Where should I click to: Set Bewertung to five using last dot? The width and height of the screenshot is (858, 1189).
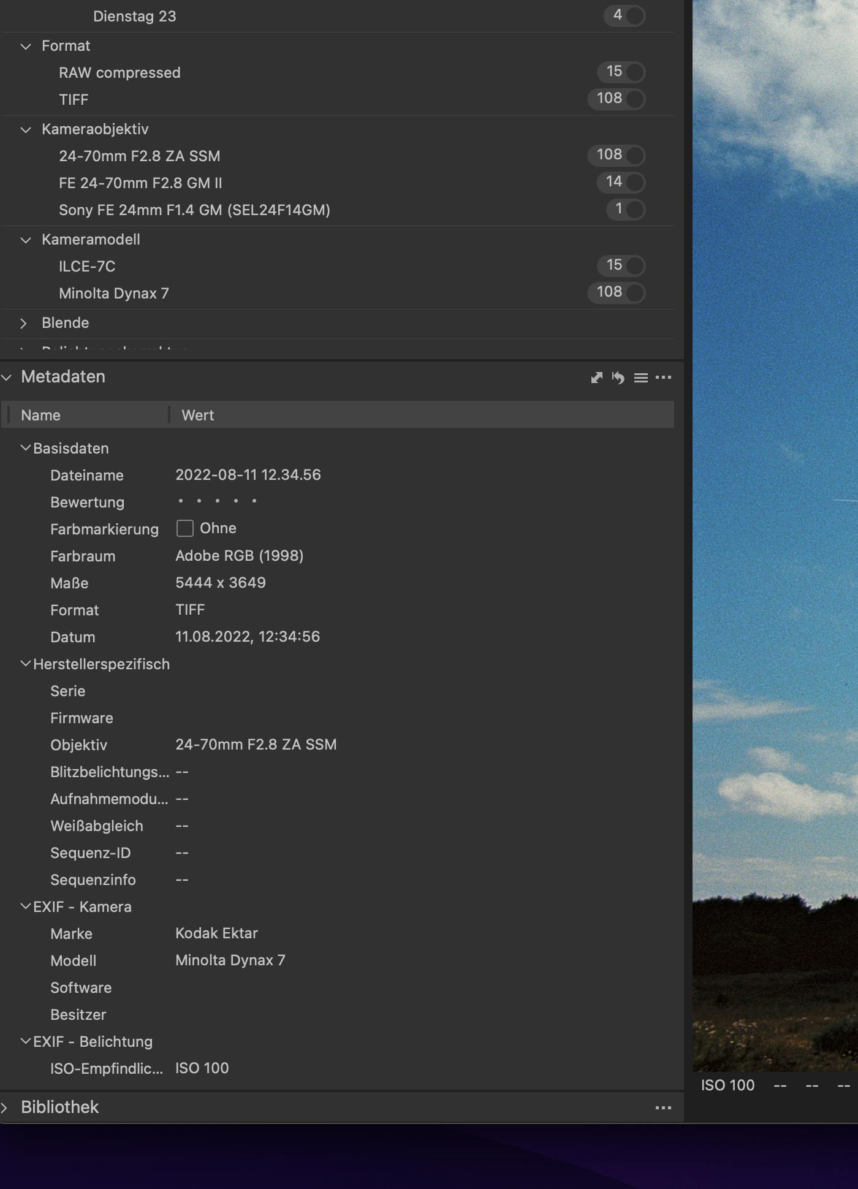point(254,501)
